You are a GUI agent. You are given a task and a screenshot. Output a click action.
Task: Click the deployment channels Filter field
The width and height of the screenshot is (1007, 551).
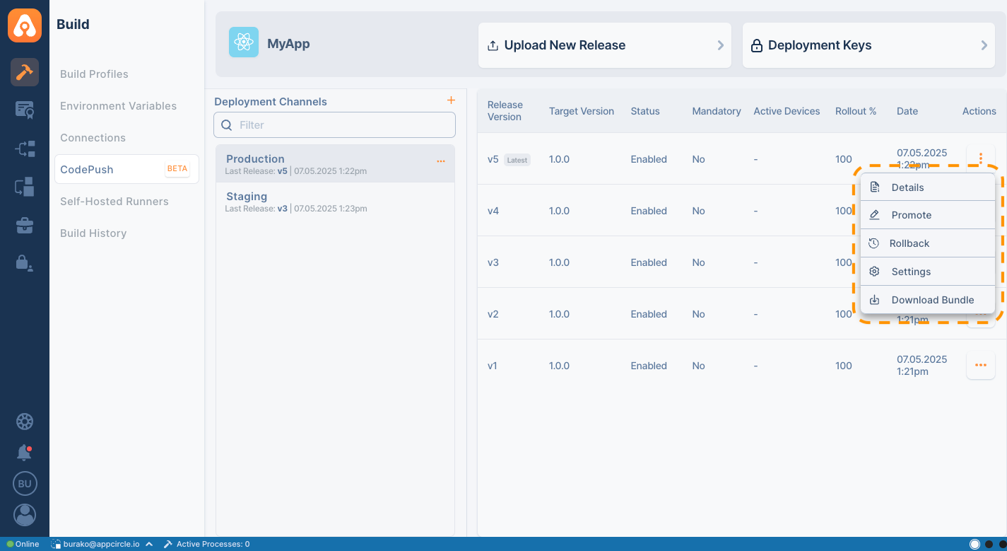(x=335, y=125)
